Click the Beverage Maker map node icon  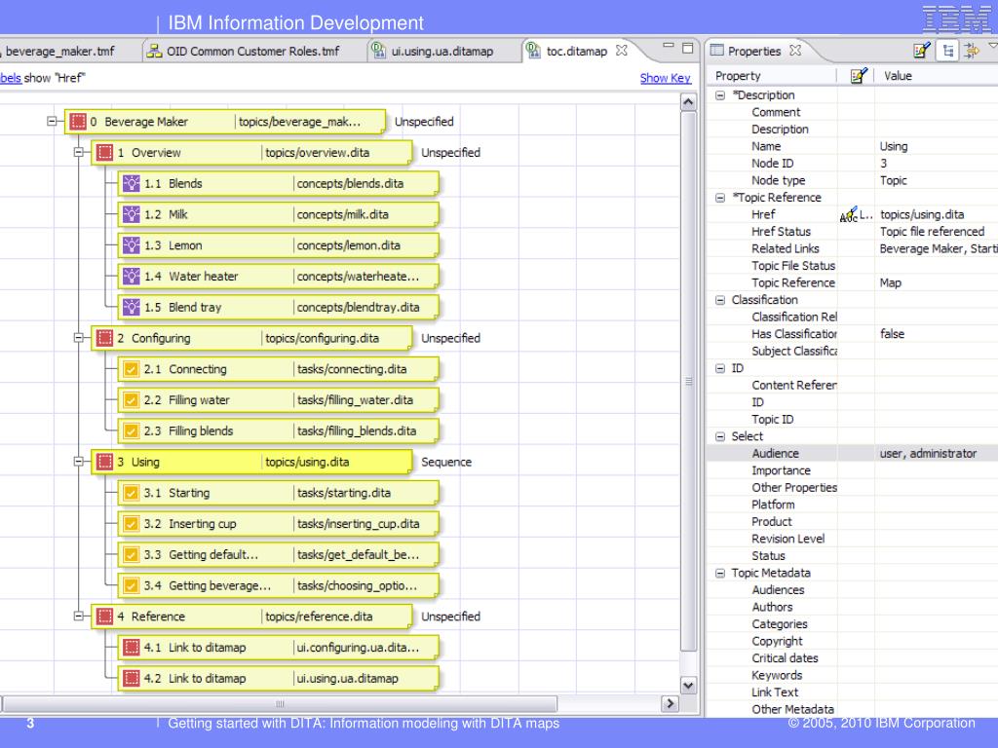pyautogui.click(x=78, y=122)
